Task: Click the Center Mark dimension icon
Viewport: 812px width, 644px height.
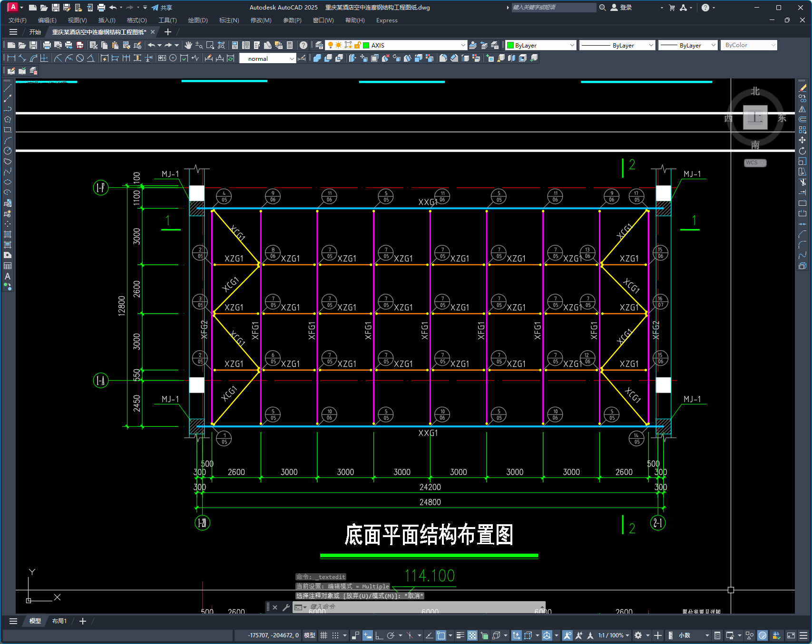Action: click(173, 58)
